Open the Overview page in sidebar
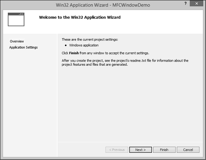Viewport: 206px width, 160px height. pyautogui.click(x=17, y=41)
